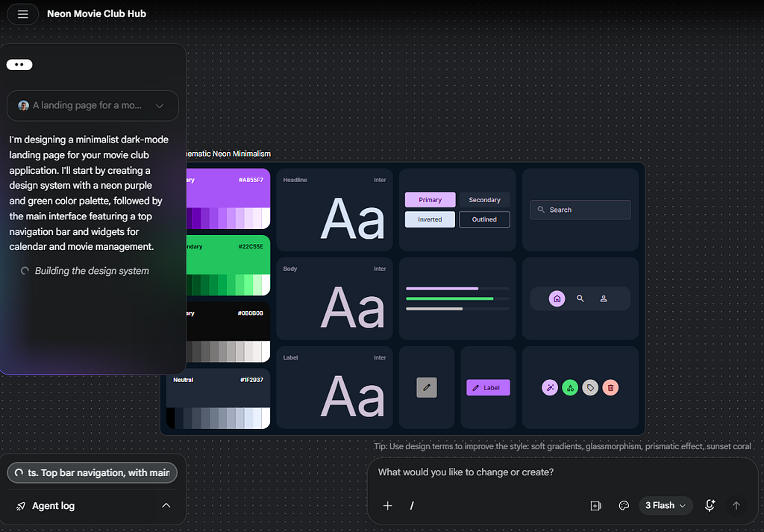Screen dimensions: 764x532
Task: Click the person profile icon in nav preview
Action: tap(603, 298)
